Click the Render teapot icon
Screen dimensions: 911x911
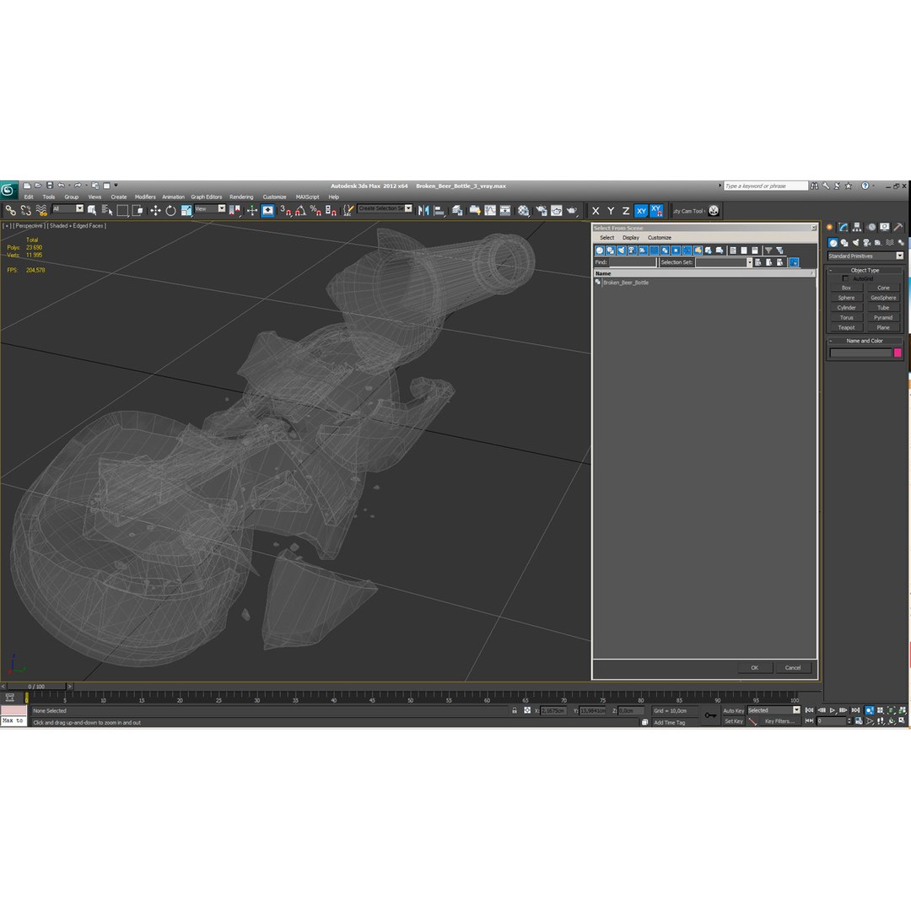pyautogui.click(x=572, y=211)
